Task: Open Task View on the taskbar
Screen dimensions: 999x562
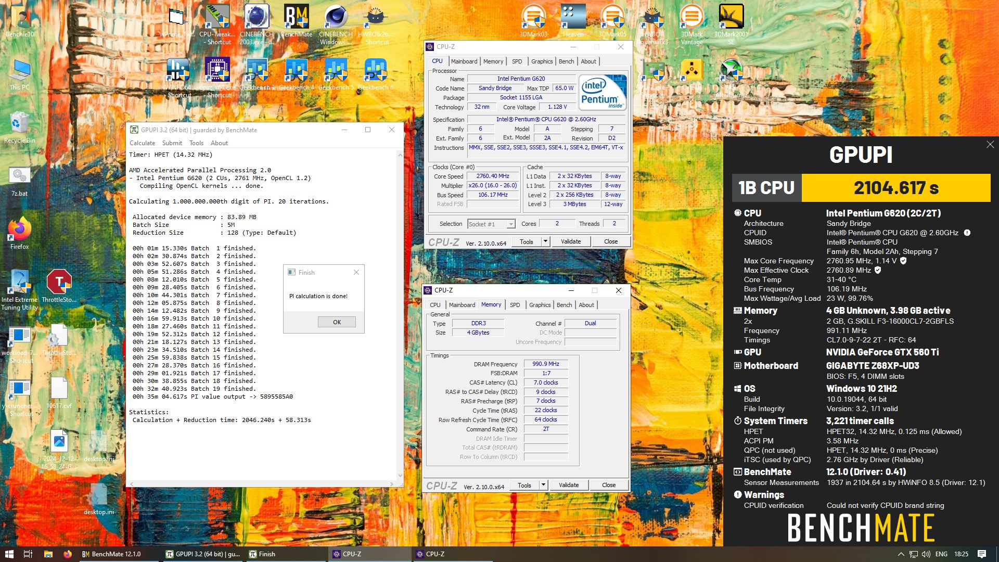Action: click(28, 554)
